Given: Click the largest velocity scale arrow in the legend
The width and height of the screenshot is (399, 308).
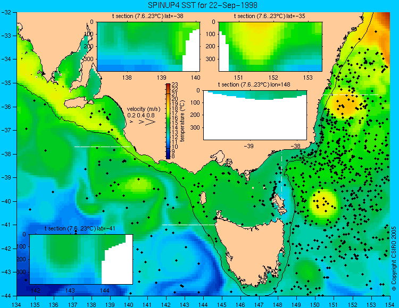Looking at the screenshot, I should click(151, 122).
